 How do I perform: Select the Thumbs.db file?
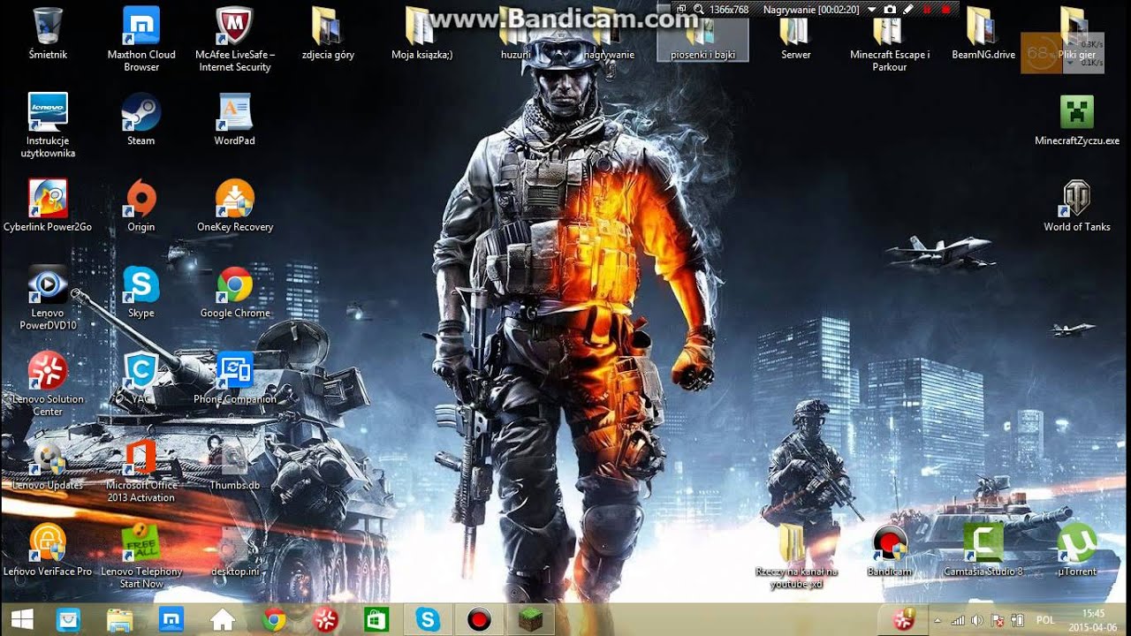click(x=235, y=465)
